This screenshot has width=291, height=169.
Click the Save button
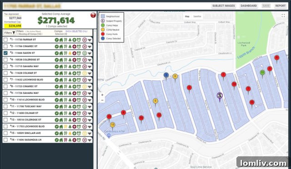tap(266, 6)
